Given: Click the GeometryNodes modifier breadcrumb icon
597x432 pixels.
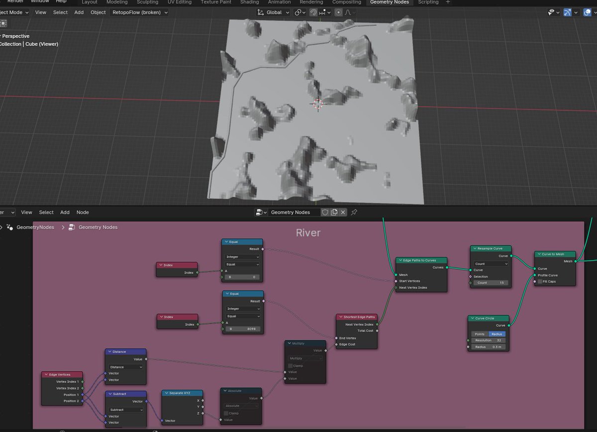Looking at the screenshot, I should coord(9,227).
